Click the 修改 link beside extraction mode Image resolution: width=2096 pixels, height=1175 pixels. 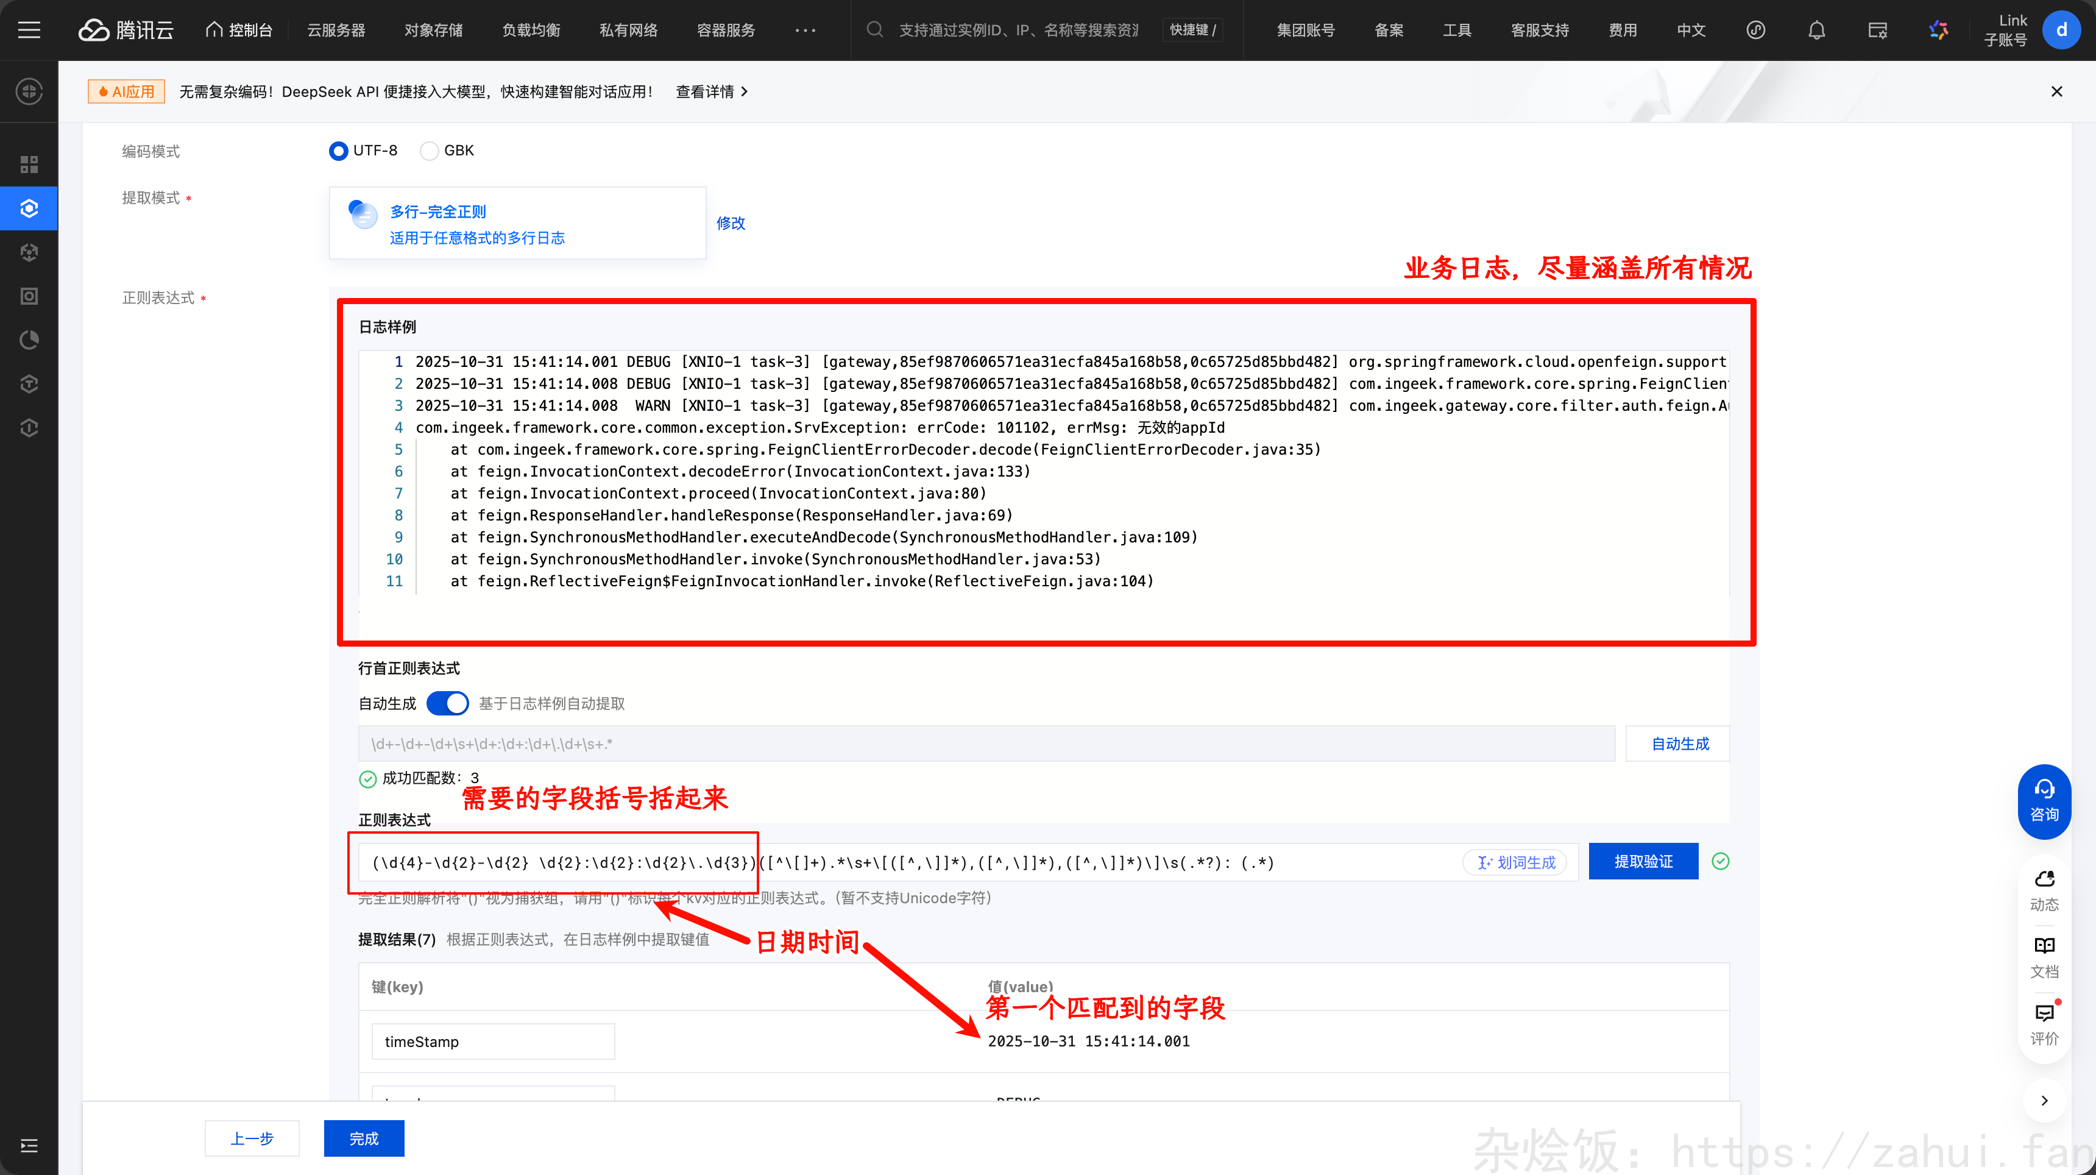tap(730, 223)
